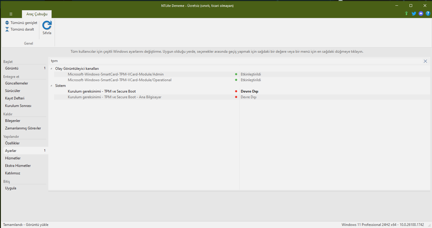Maximize the NTLite window

(x=411, y=6)
